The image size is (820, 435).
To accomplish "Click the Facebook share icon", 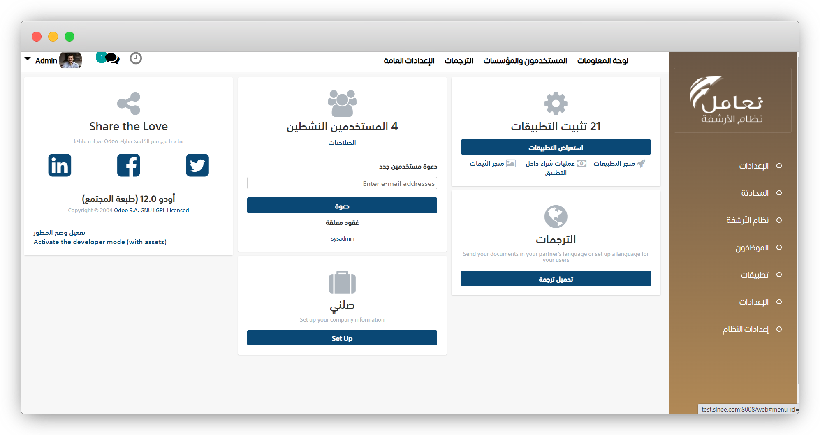I will click(128, 165).
